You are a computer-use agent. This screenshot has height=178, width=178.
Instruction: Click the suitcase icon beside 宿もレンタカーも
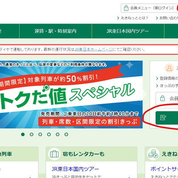[54, 154]
